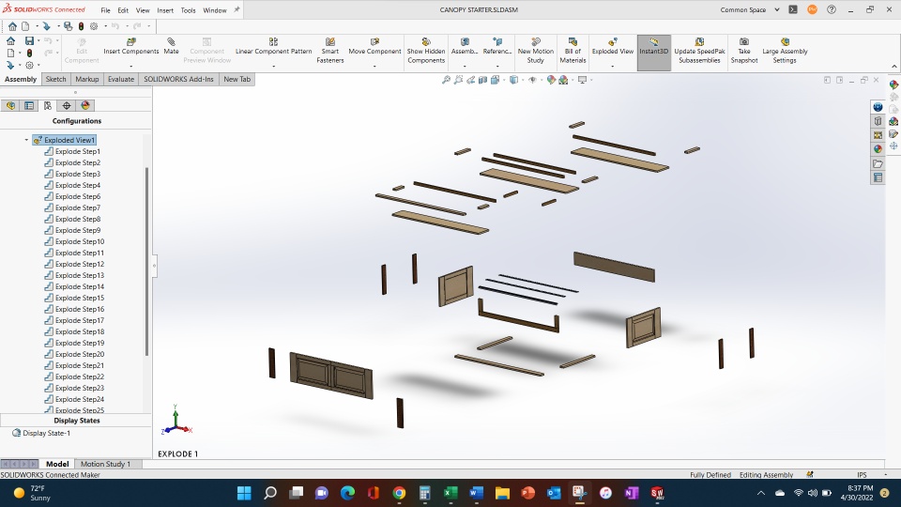901x507 pixels.
Task: Click the Zoom to Fit icon
Action: [x=446, y=80]
